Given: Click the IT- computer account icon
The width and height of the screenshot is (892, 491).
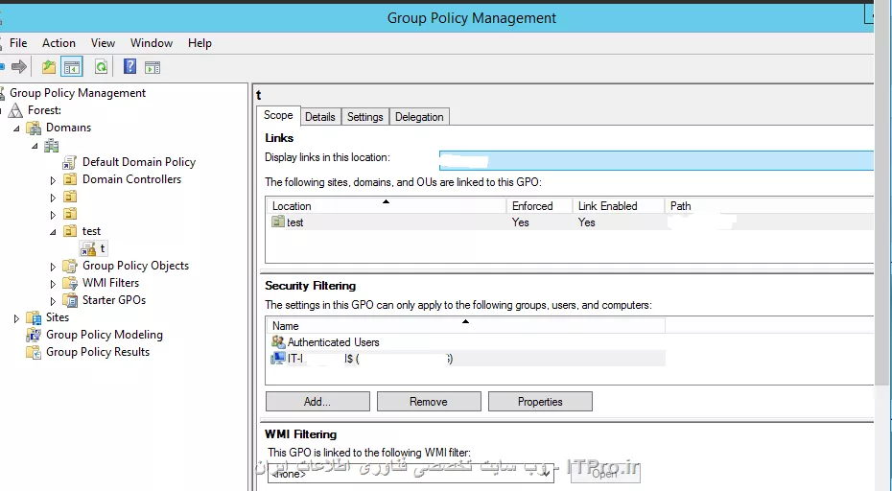Looking at the screenshot, I should pyautogui.click(x=278, y=359).
